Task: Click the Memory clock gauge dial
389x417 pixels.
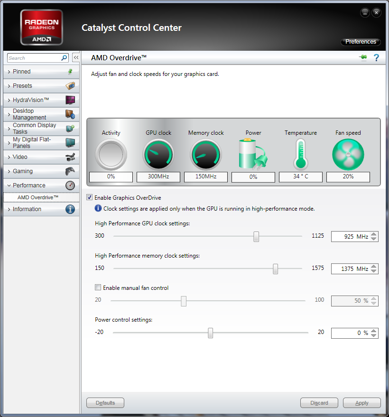Action: pos(206,155)
